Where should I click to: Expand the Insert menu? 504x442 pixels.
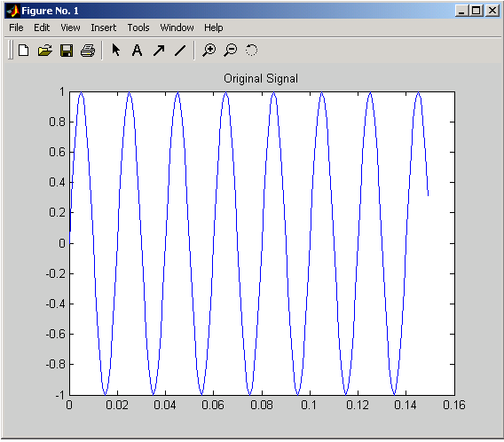click(x=104, y=28)
